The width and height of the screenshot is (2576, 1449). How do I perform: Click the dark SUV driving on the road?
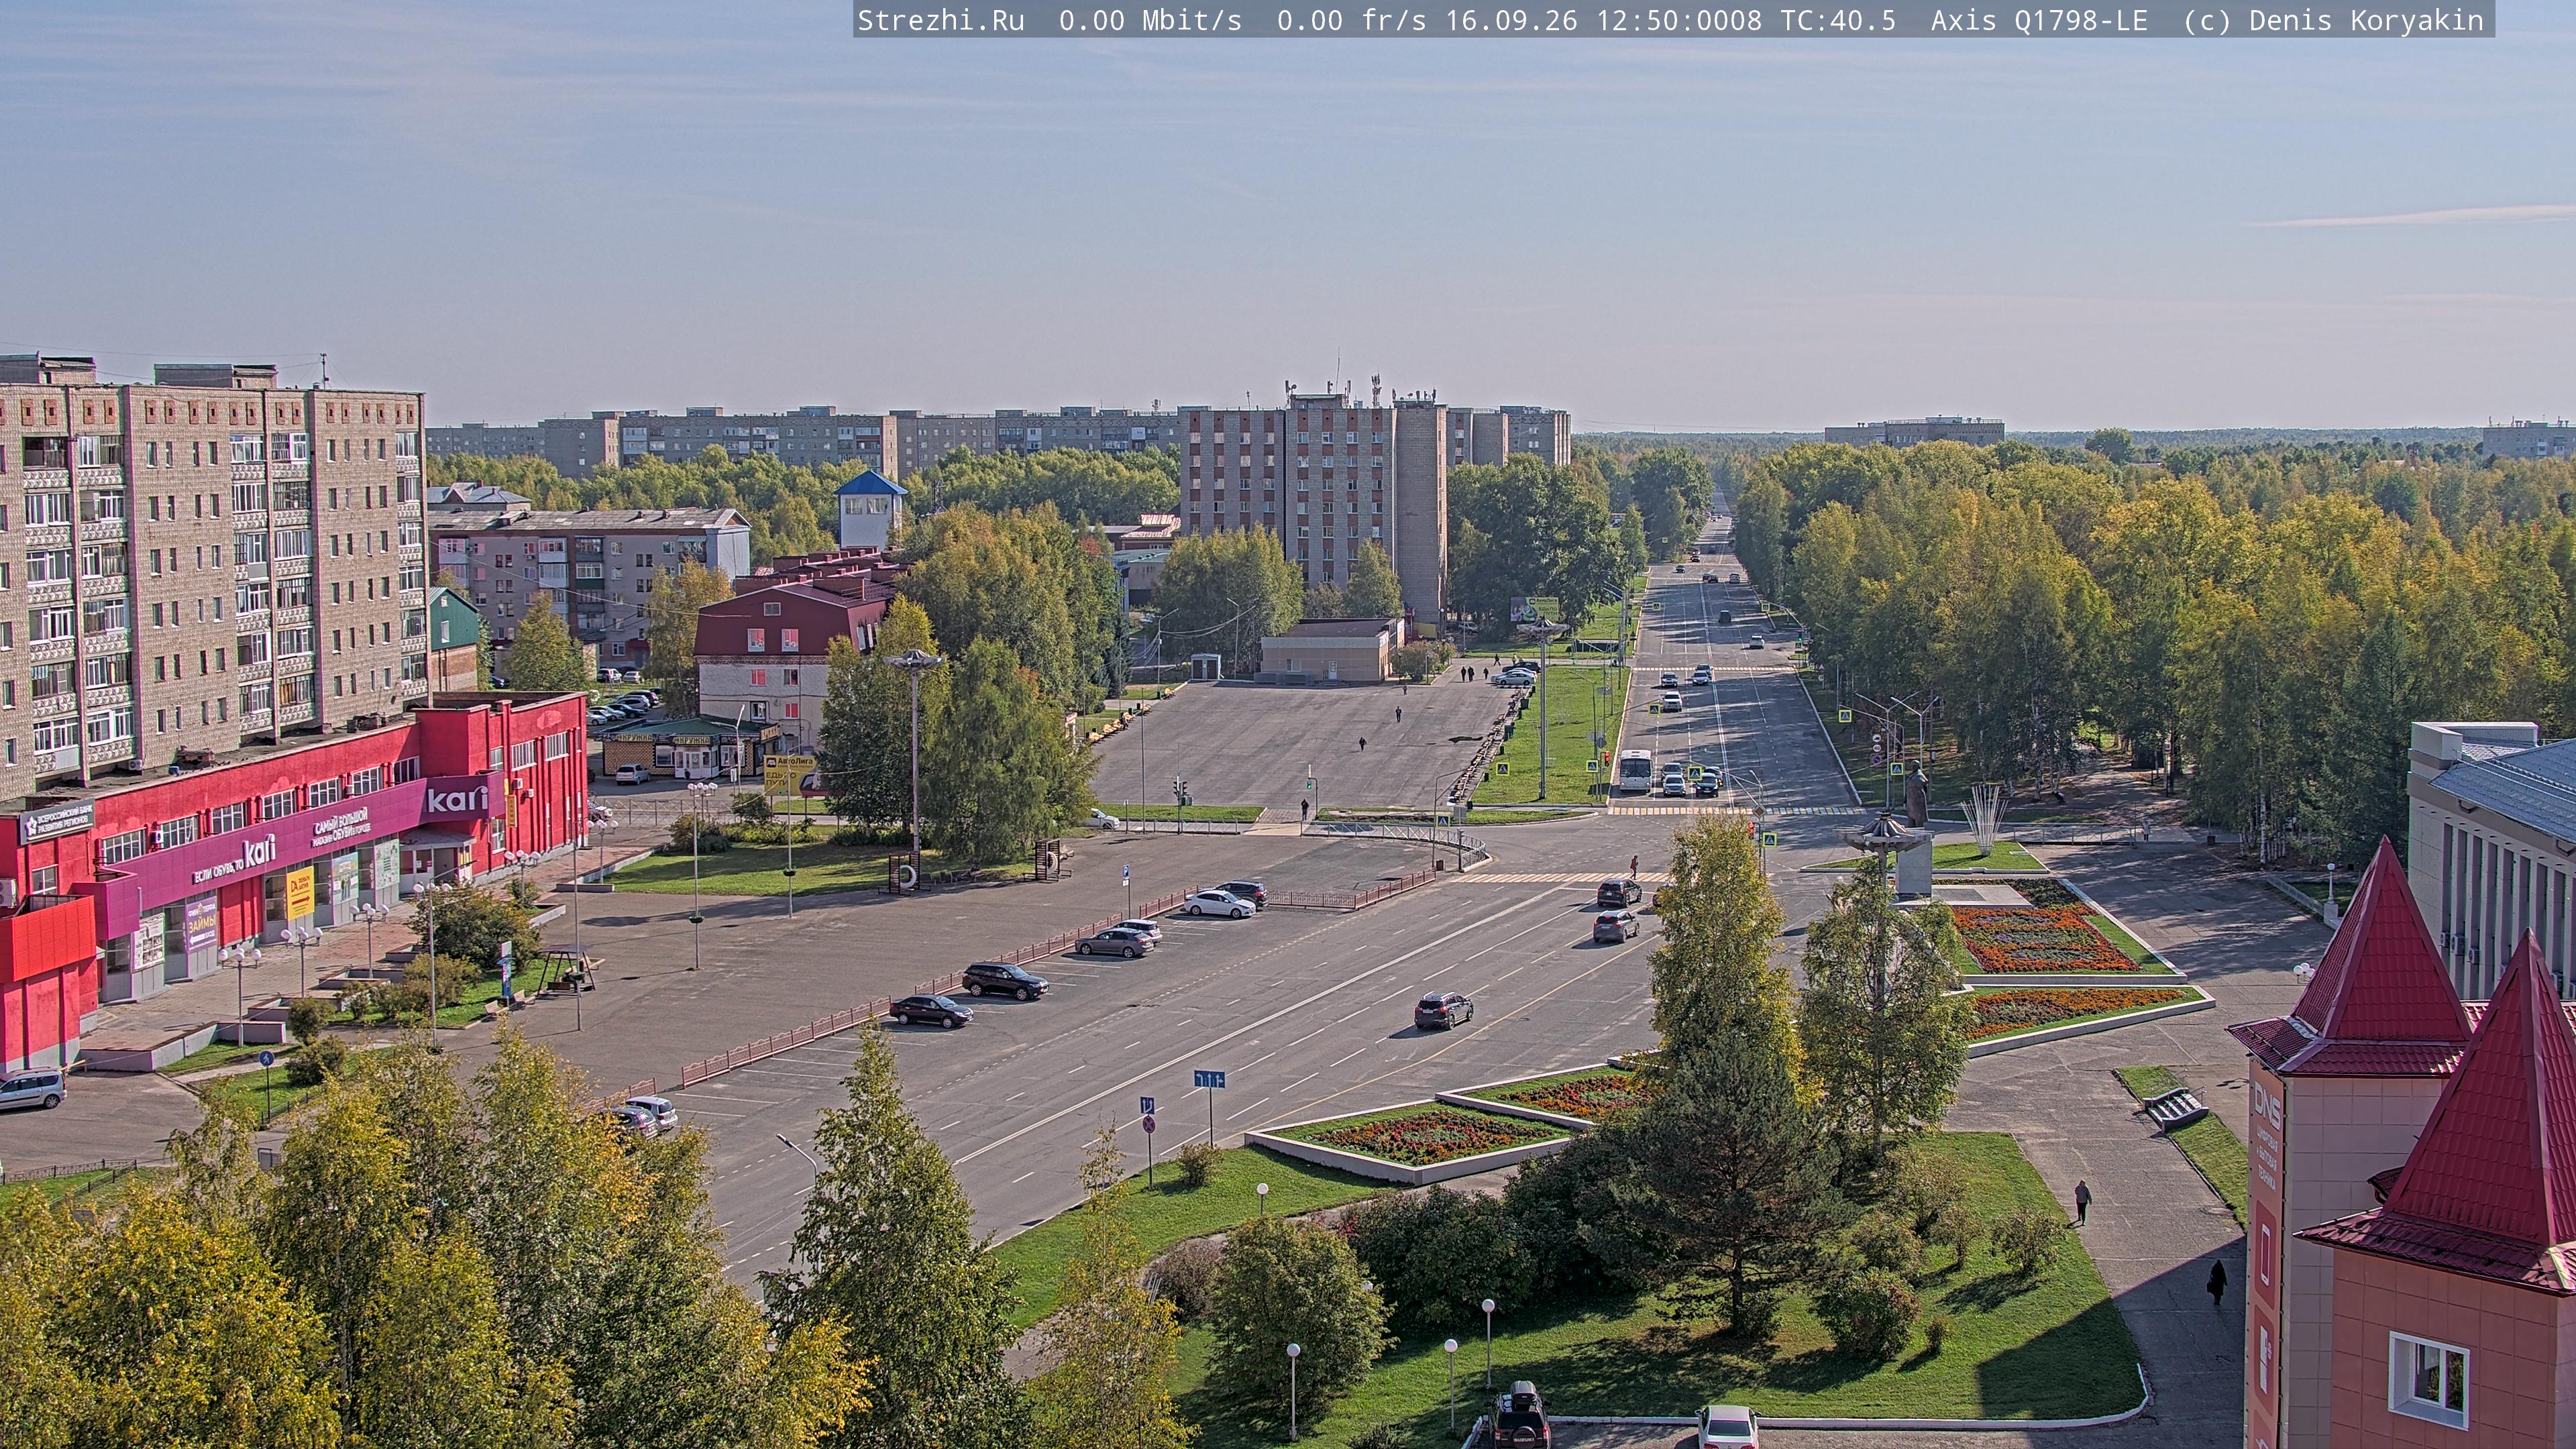tap(1443, 1009)
